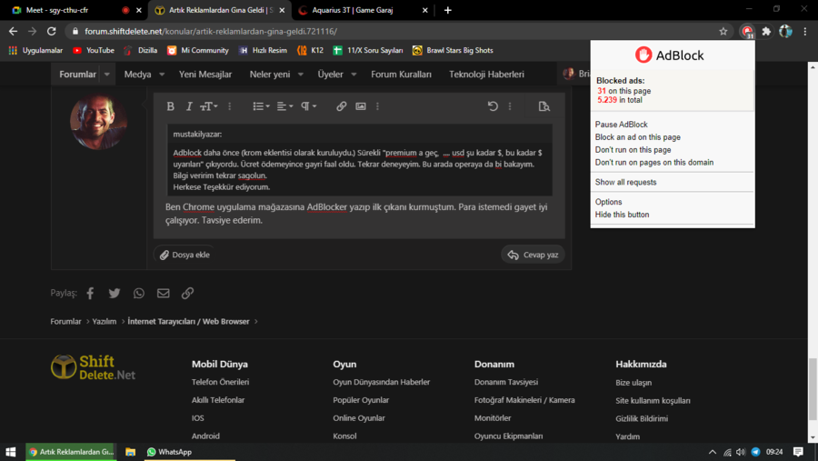
Task: Click the undo icon in editor toolbar
Action: click(493, 106)
